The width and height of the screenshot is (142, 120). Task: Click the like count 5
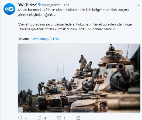click(64, 118)
